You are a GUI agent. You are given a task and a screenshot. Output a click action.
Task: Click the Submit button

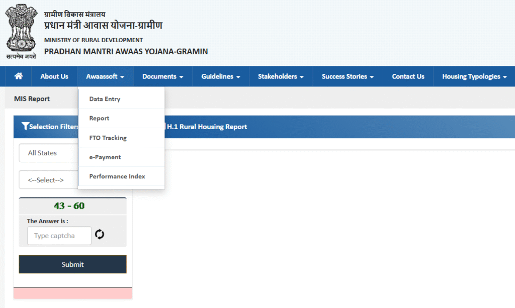click(x=72, y=264)
